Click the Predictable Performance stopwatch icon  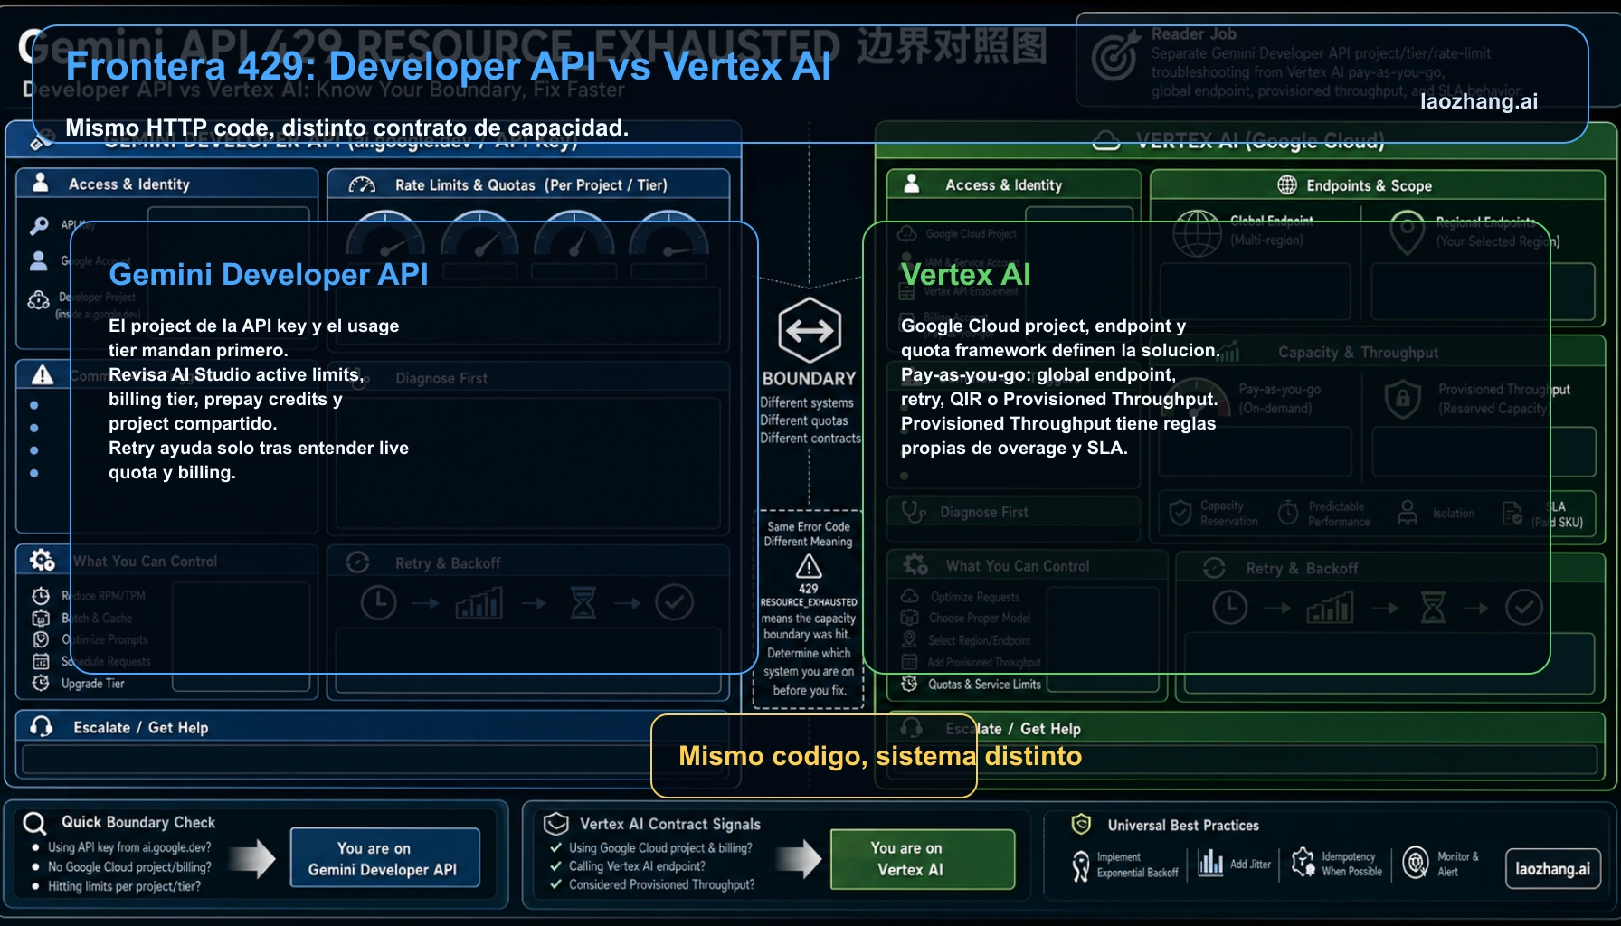point(1288,514)
